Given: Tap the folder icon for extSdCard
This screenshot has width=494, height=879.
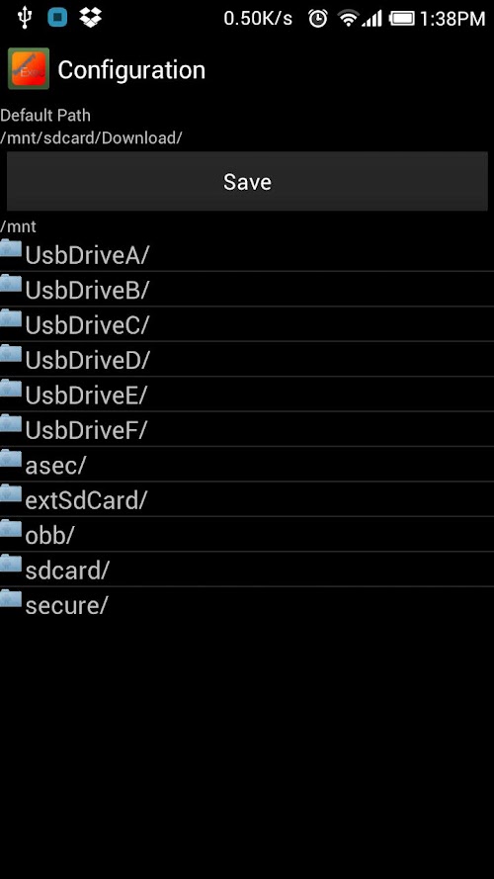Looking at the screenshot, I should pos(11,492).
